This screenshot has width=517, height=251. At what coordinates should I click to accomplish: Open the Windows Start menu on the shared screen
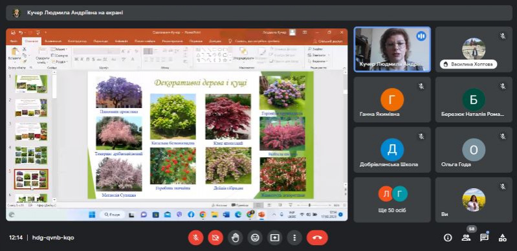click(93, 215)
